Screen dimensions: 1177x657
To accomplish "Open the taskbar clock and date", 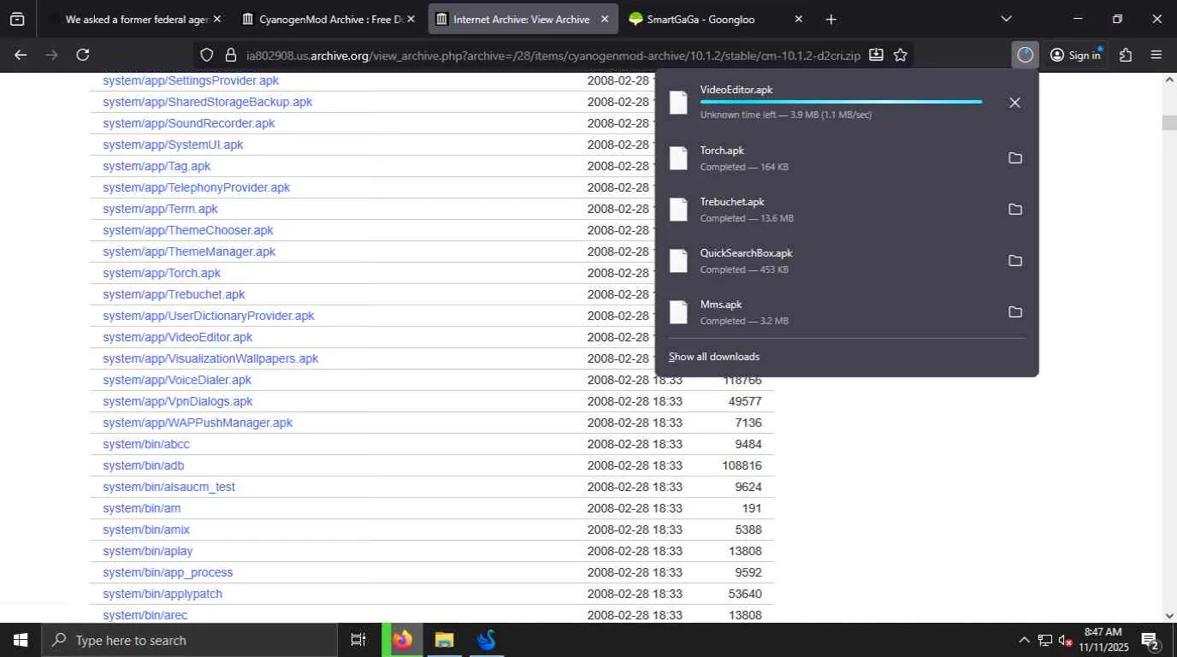I will (1103, 640).
